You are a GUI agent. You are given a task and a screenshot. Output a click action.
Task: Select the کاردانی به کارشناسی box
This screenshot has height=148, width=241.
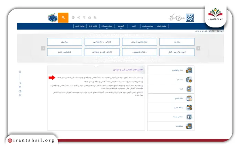(x=102, y=42)
